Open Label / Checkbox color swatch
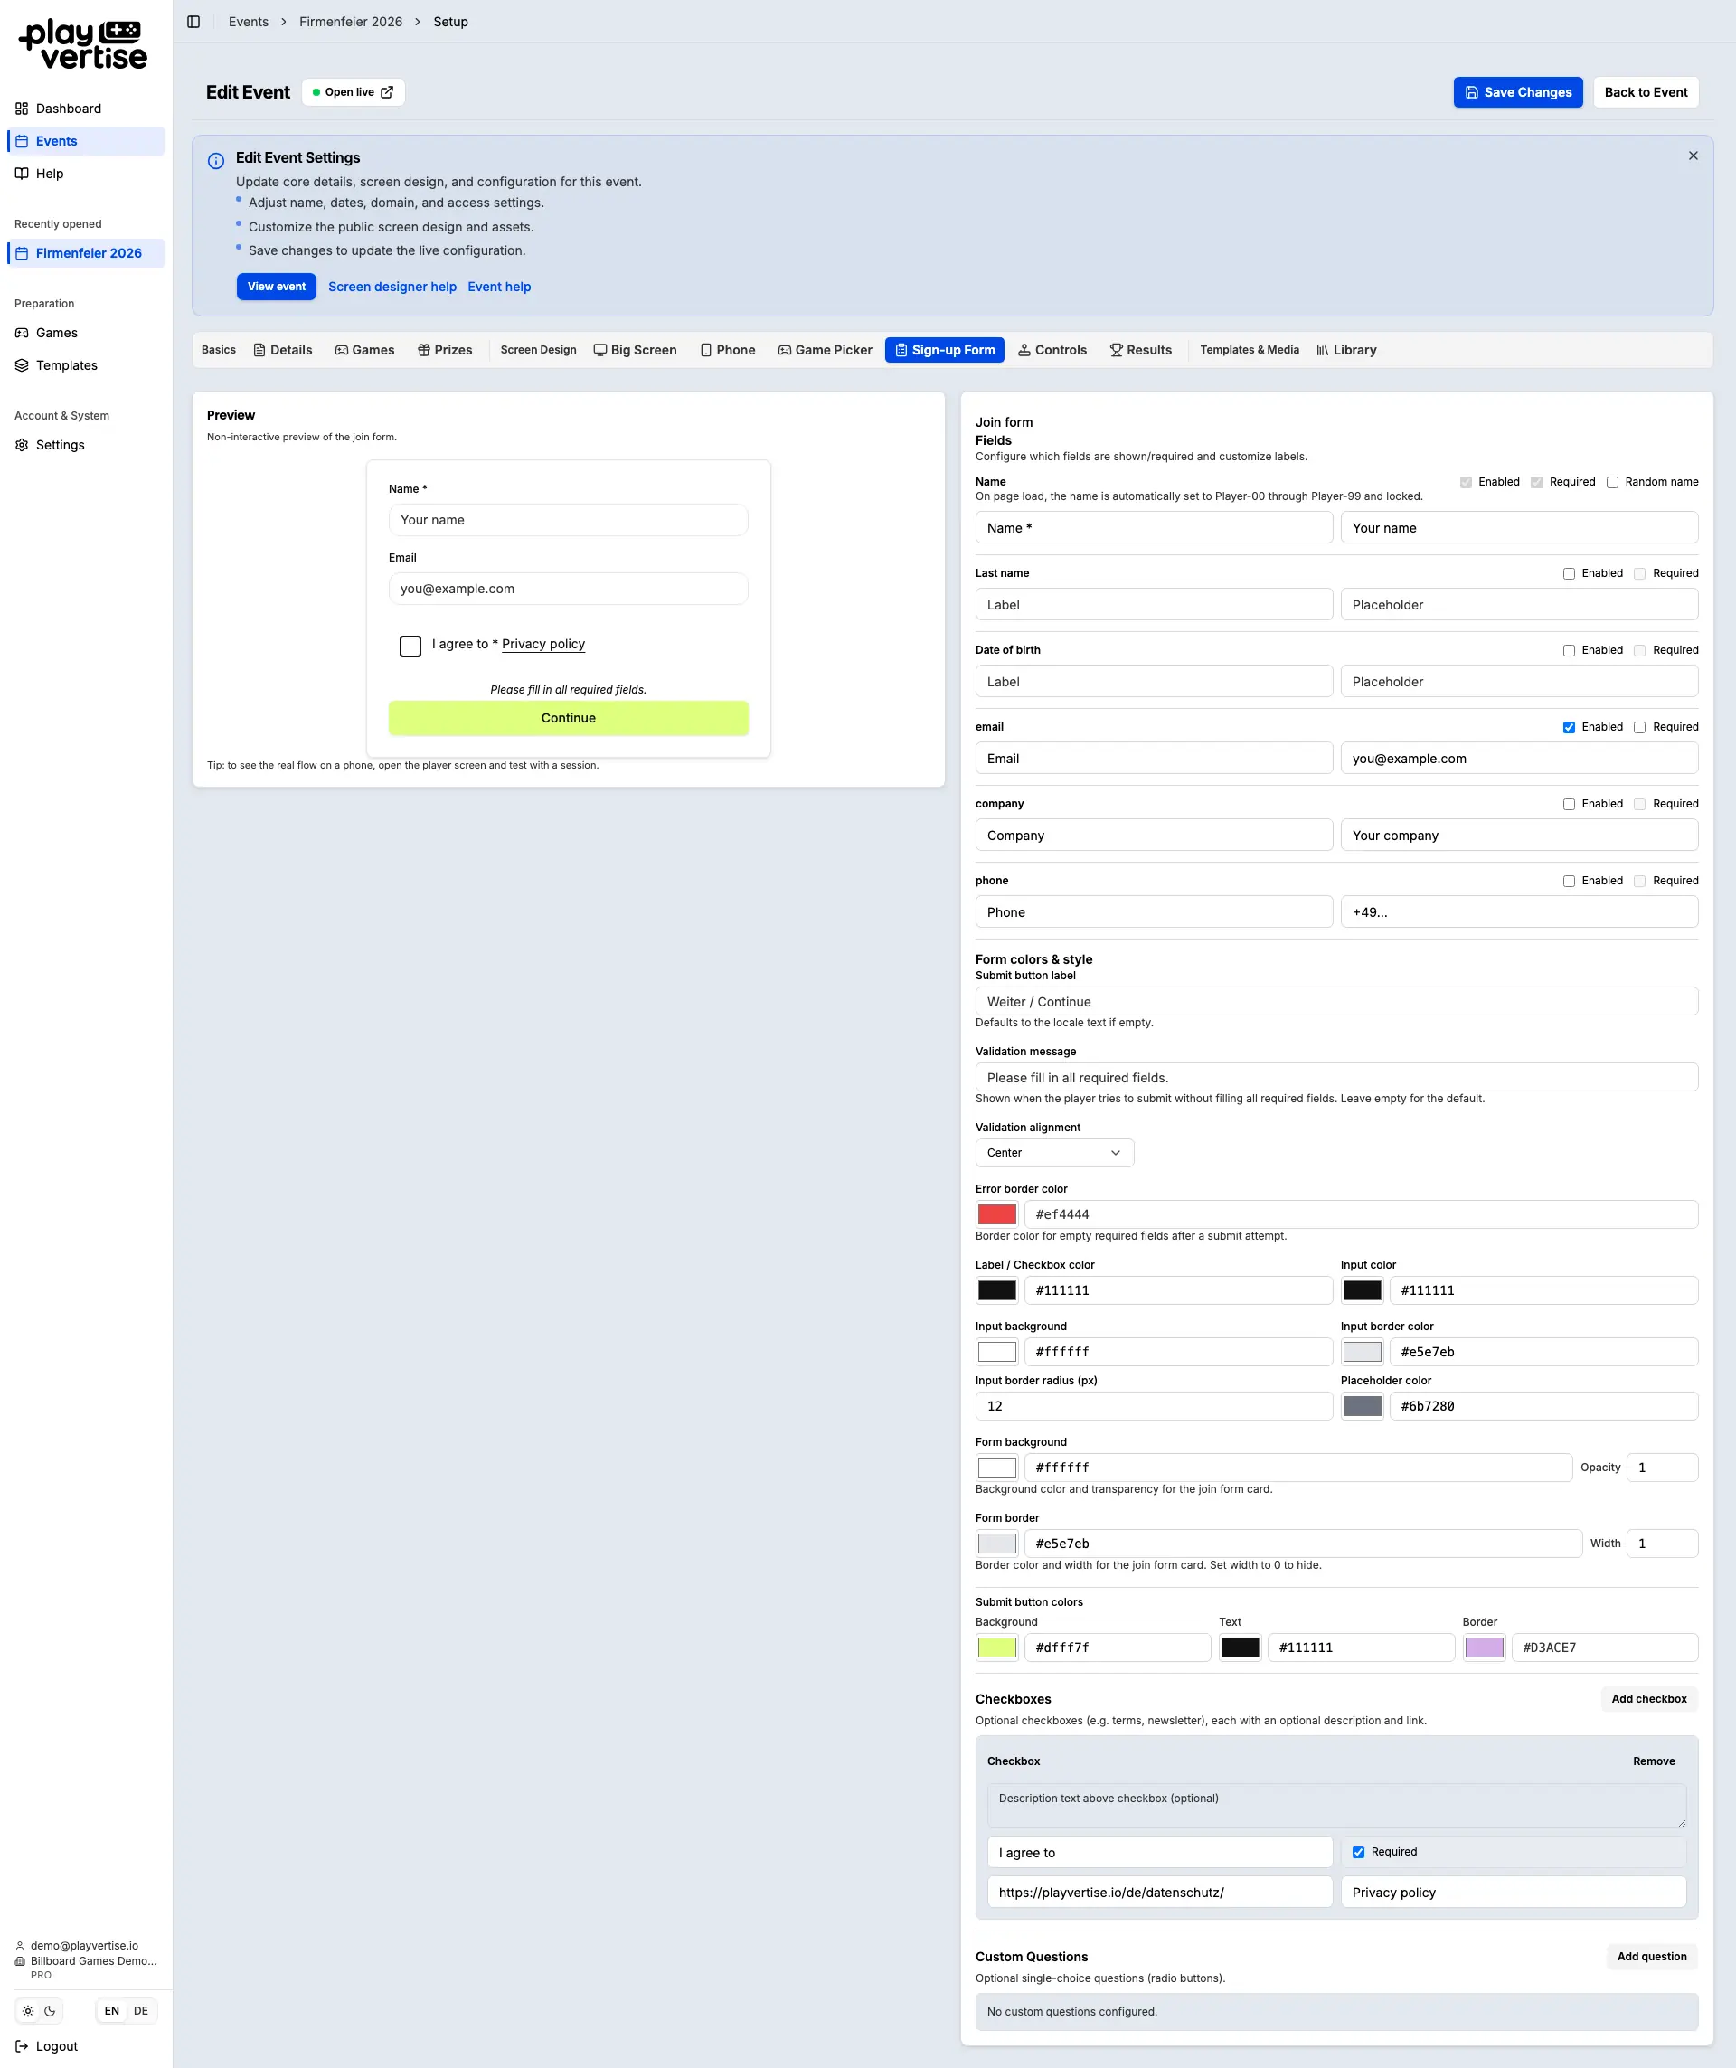Viewport: 1736px width, 2068px height. point(996,1290)
